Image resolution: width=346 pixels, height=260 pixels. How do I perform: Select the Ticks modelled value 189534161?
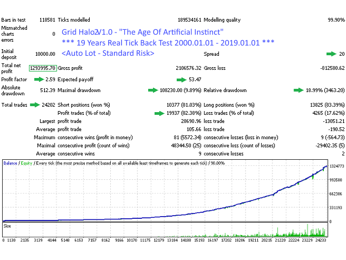190,20
